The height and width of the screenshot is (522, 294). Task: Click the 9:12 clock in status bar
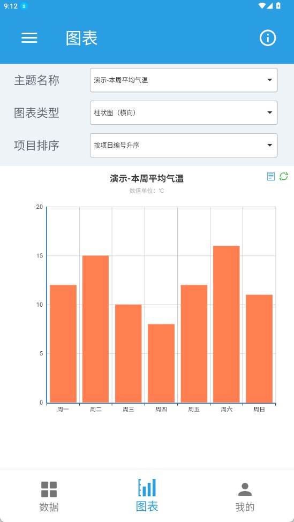[x=11, y=6]
